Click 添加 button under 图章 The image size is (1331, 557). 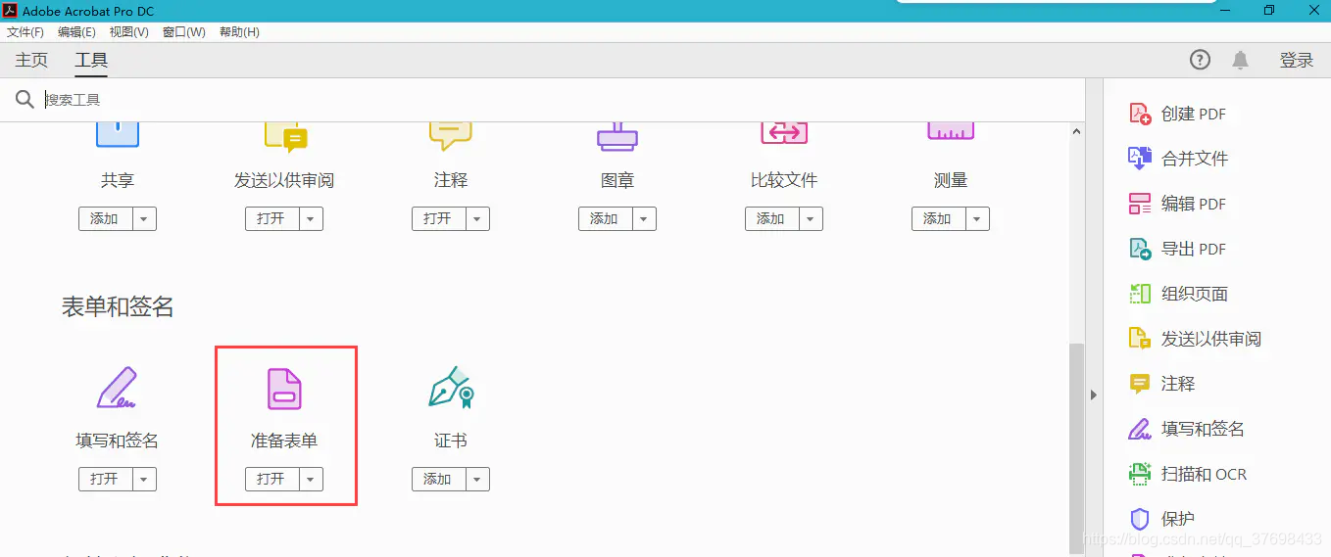605,219
